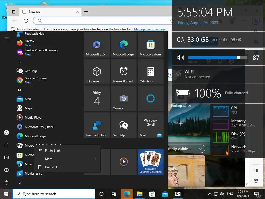The width and height of the screenshot is (265, 199).
Task: Open a new Edge tab
Action: [x=86, y=11]
